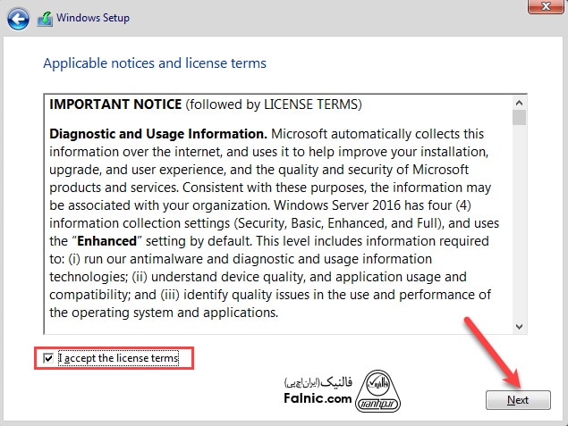Click the IMPORTANT NOTICE heading text
This screenshot has width=568, height=426.
[115, 104]
